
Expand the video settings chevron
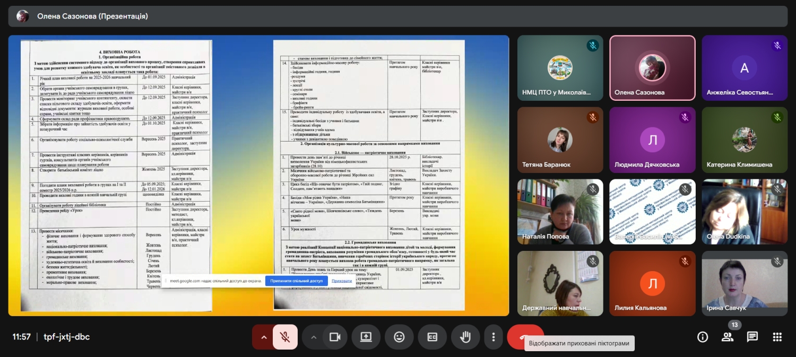[x=314, y=337]
